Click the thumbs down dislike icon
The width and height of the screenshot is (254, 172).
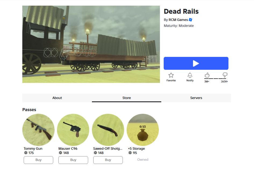tap(225, 75)
